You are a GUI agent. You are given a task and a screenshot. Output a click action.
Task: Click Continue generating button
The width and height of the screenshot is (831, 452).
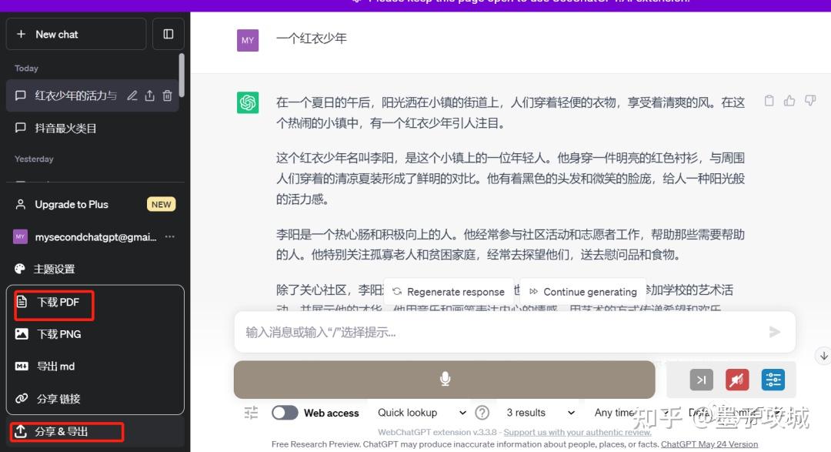pos(582,292)
